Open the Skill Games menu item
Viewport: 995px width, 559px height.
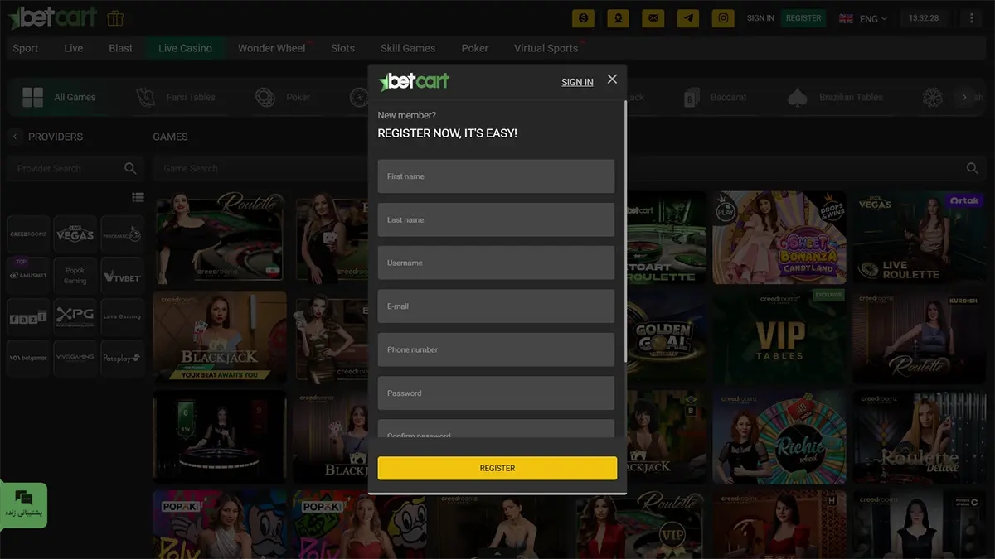[408, 48]
